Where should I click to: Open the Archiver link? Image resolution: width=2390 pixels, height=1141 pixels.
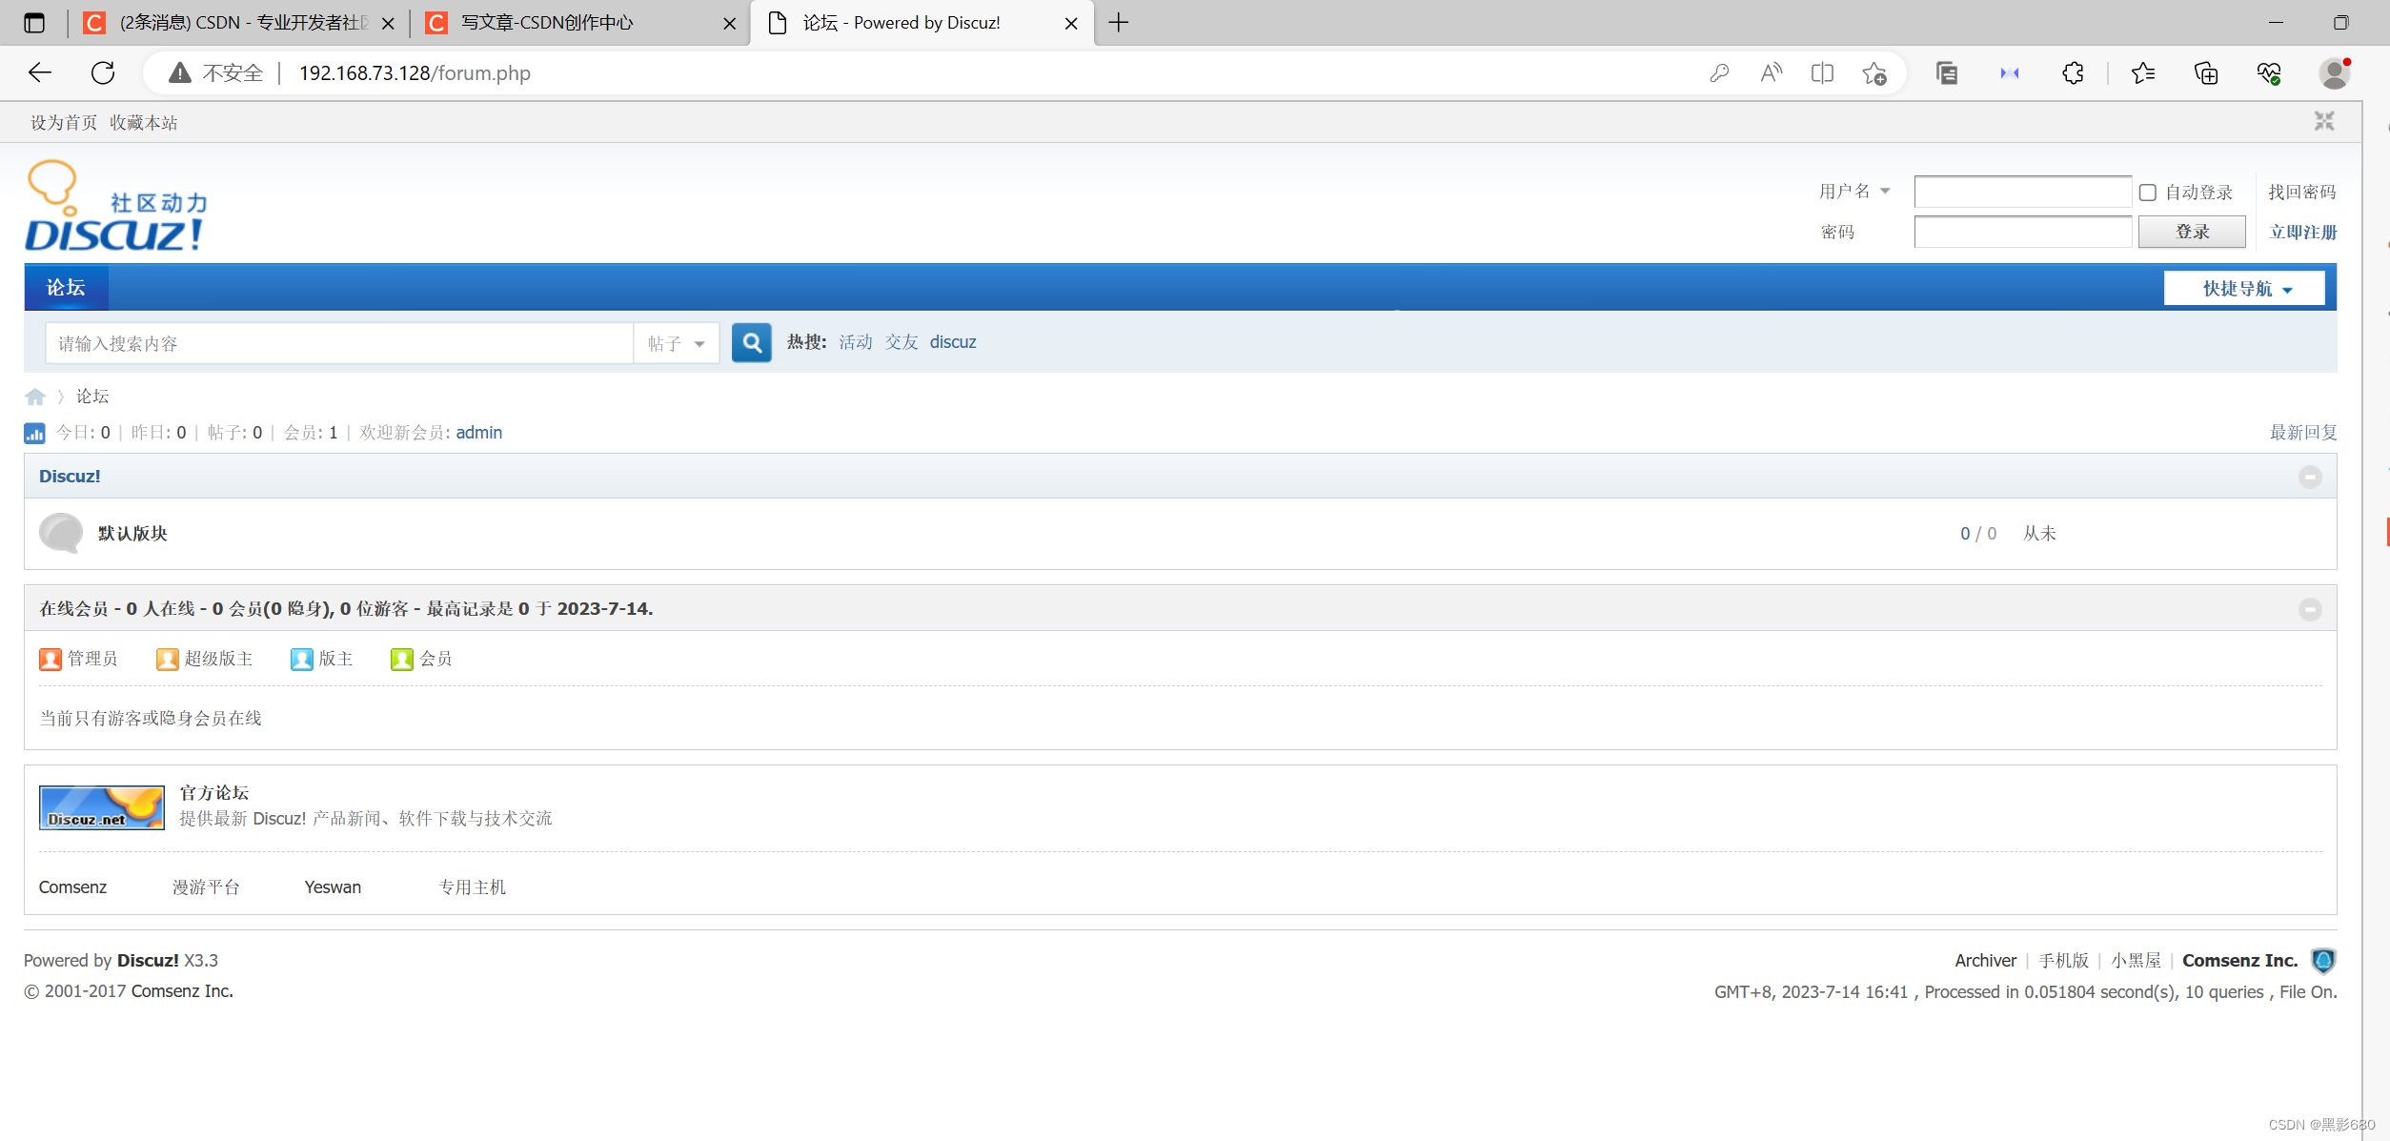(x=1986, y=960)
